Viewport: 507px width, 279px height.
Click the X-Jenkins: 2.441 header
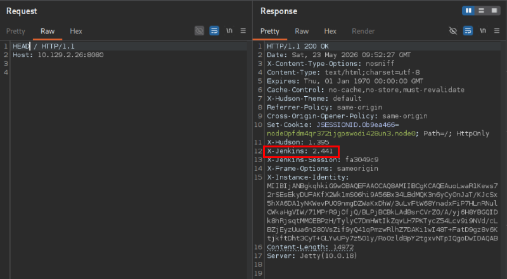[x=300, y=151]
